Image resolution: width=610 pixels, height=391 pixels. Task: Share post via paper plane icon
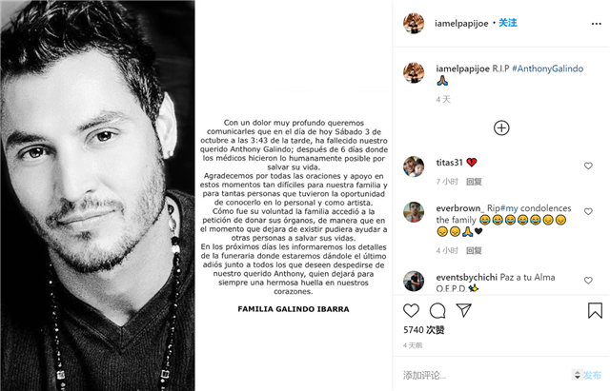[464, 310]
